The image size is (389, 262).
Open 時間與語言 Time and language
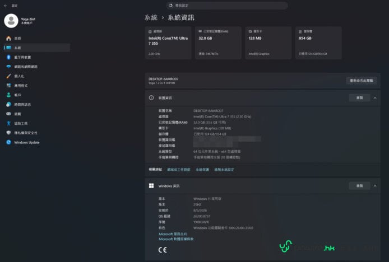[x=37, y=104]
